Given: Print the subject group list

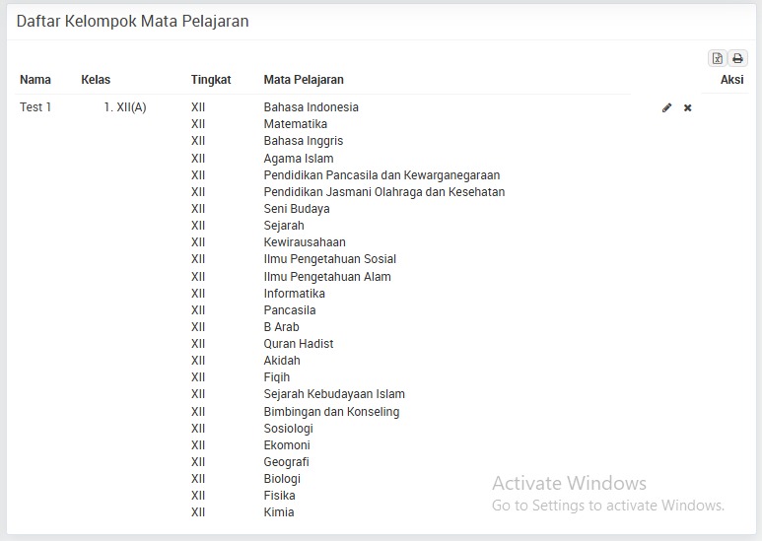Looking at the screenshot, I should pyautogui.click(x=737, y=58).
